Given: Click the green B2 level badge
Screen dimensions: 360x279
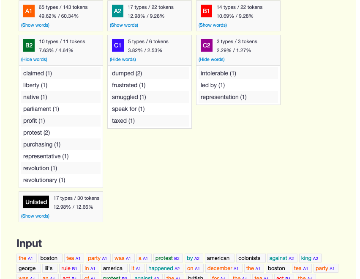Looking at the screenshot, I should tap(29, 45).
